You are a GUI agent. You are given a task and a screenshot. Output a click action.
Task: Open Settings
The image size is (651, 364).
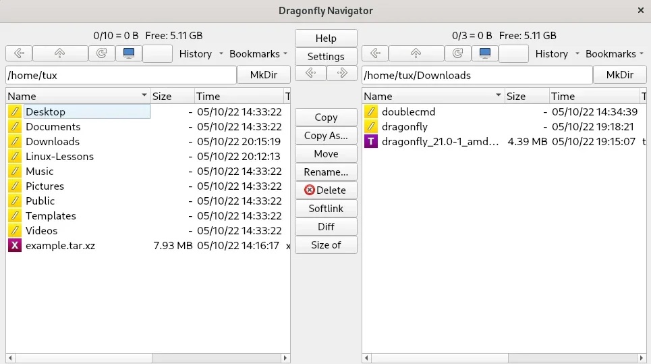click(326, 57)
